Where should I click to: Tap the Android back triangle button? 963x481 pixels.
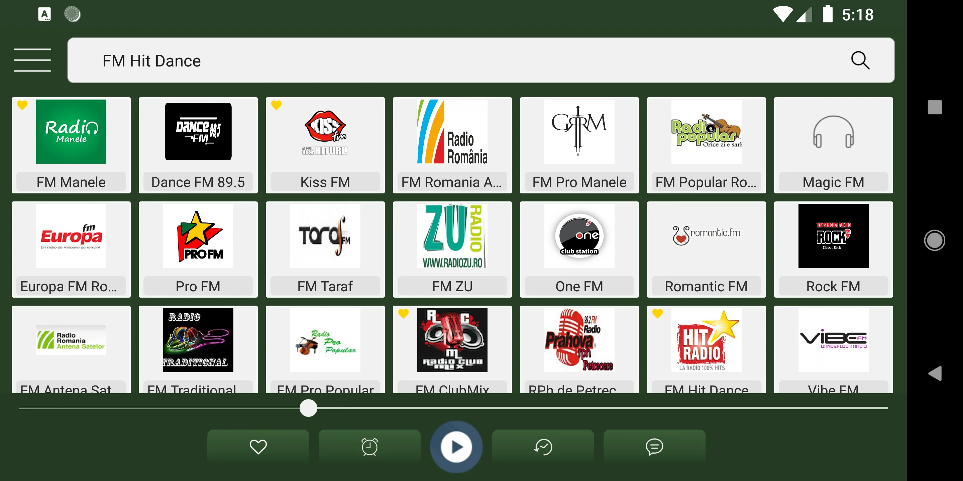[935, 373]
